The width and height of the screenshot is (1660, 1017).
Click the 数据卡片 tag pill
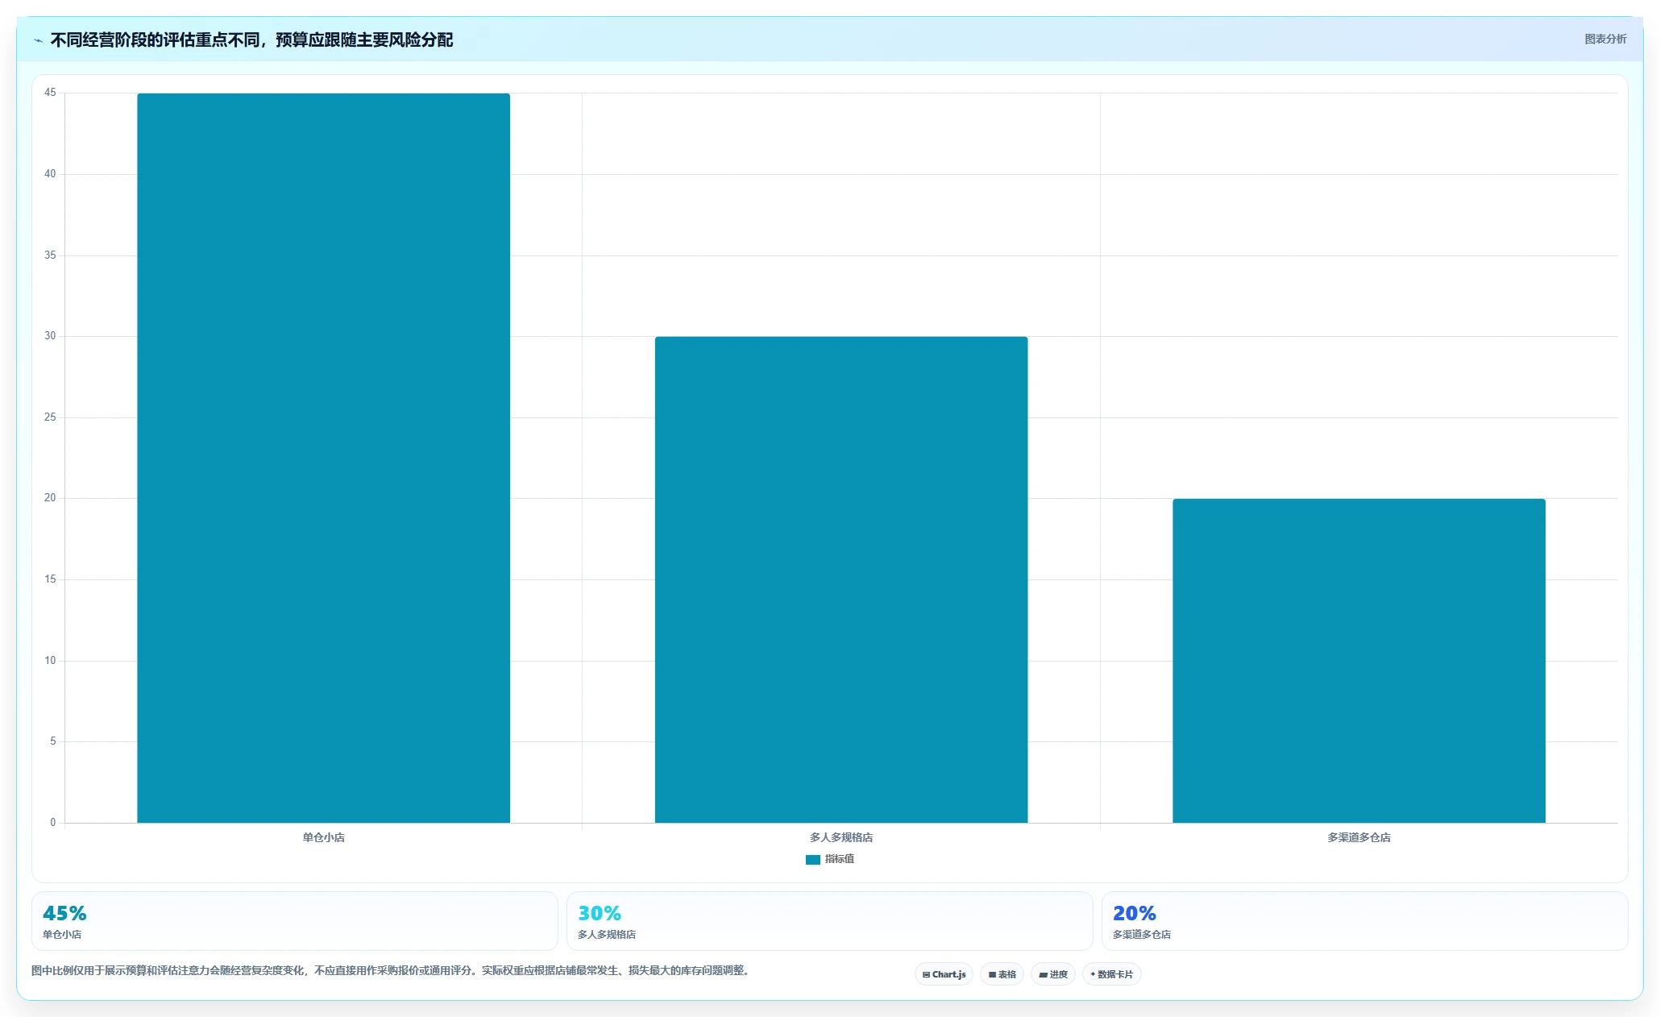(1111, 974)
